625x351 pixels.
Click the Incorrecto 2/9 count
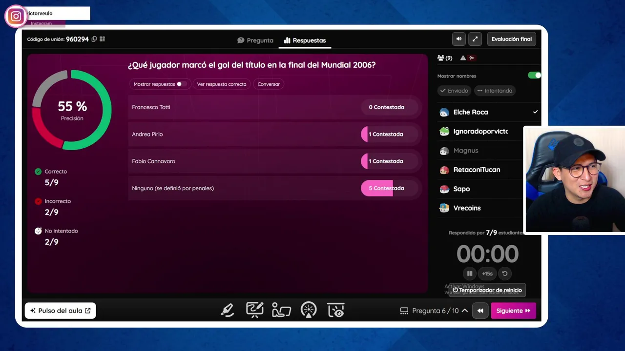click(x=51, y=213)
